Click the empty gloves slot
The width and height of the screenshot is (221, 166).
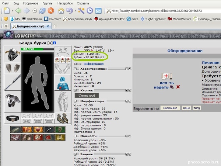tap(63, 69)
